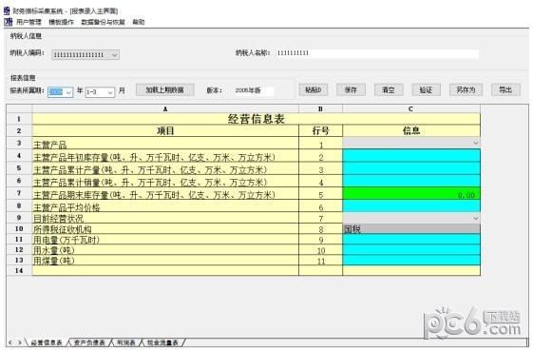
Task: Click the 目前经营状况 label cell
Action: (165, 218)
